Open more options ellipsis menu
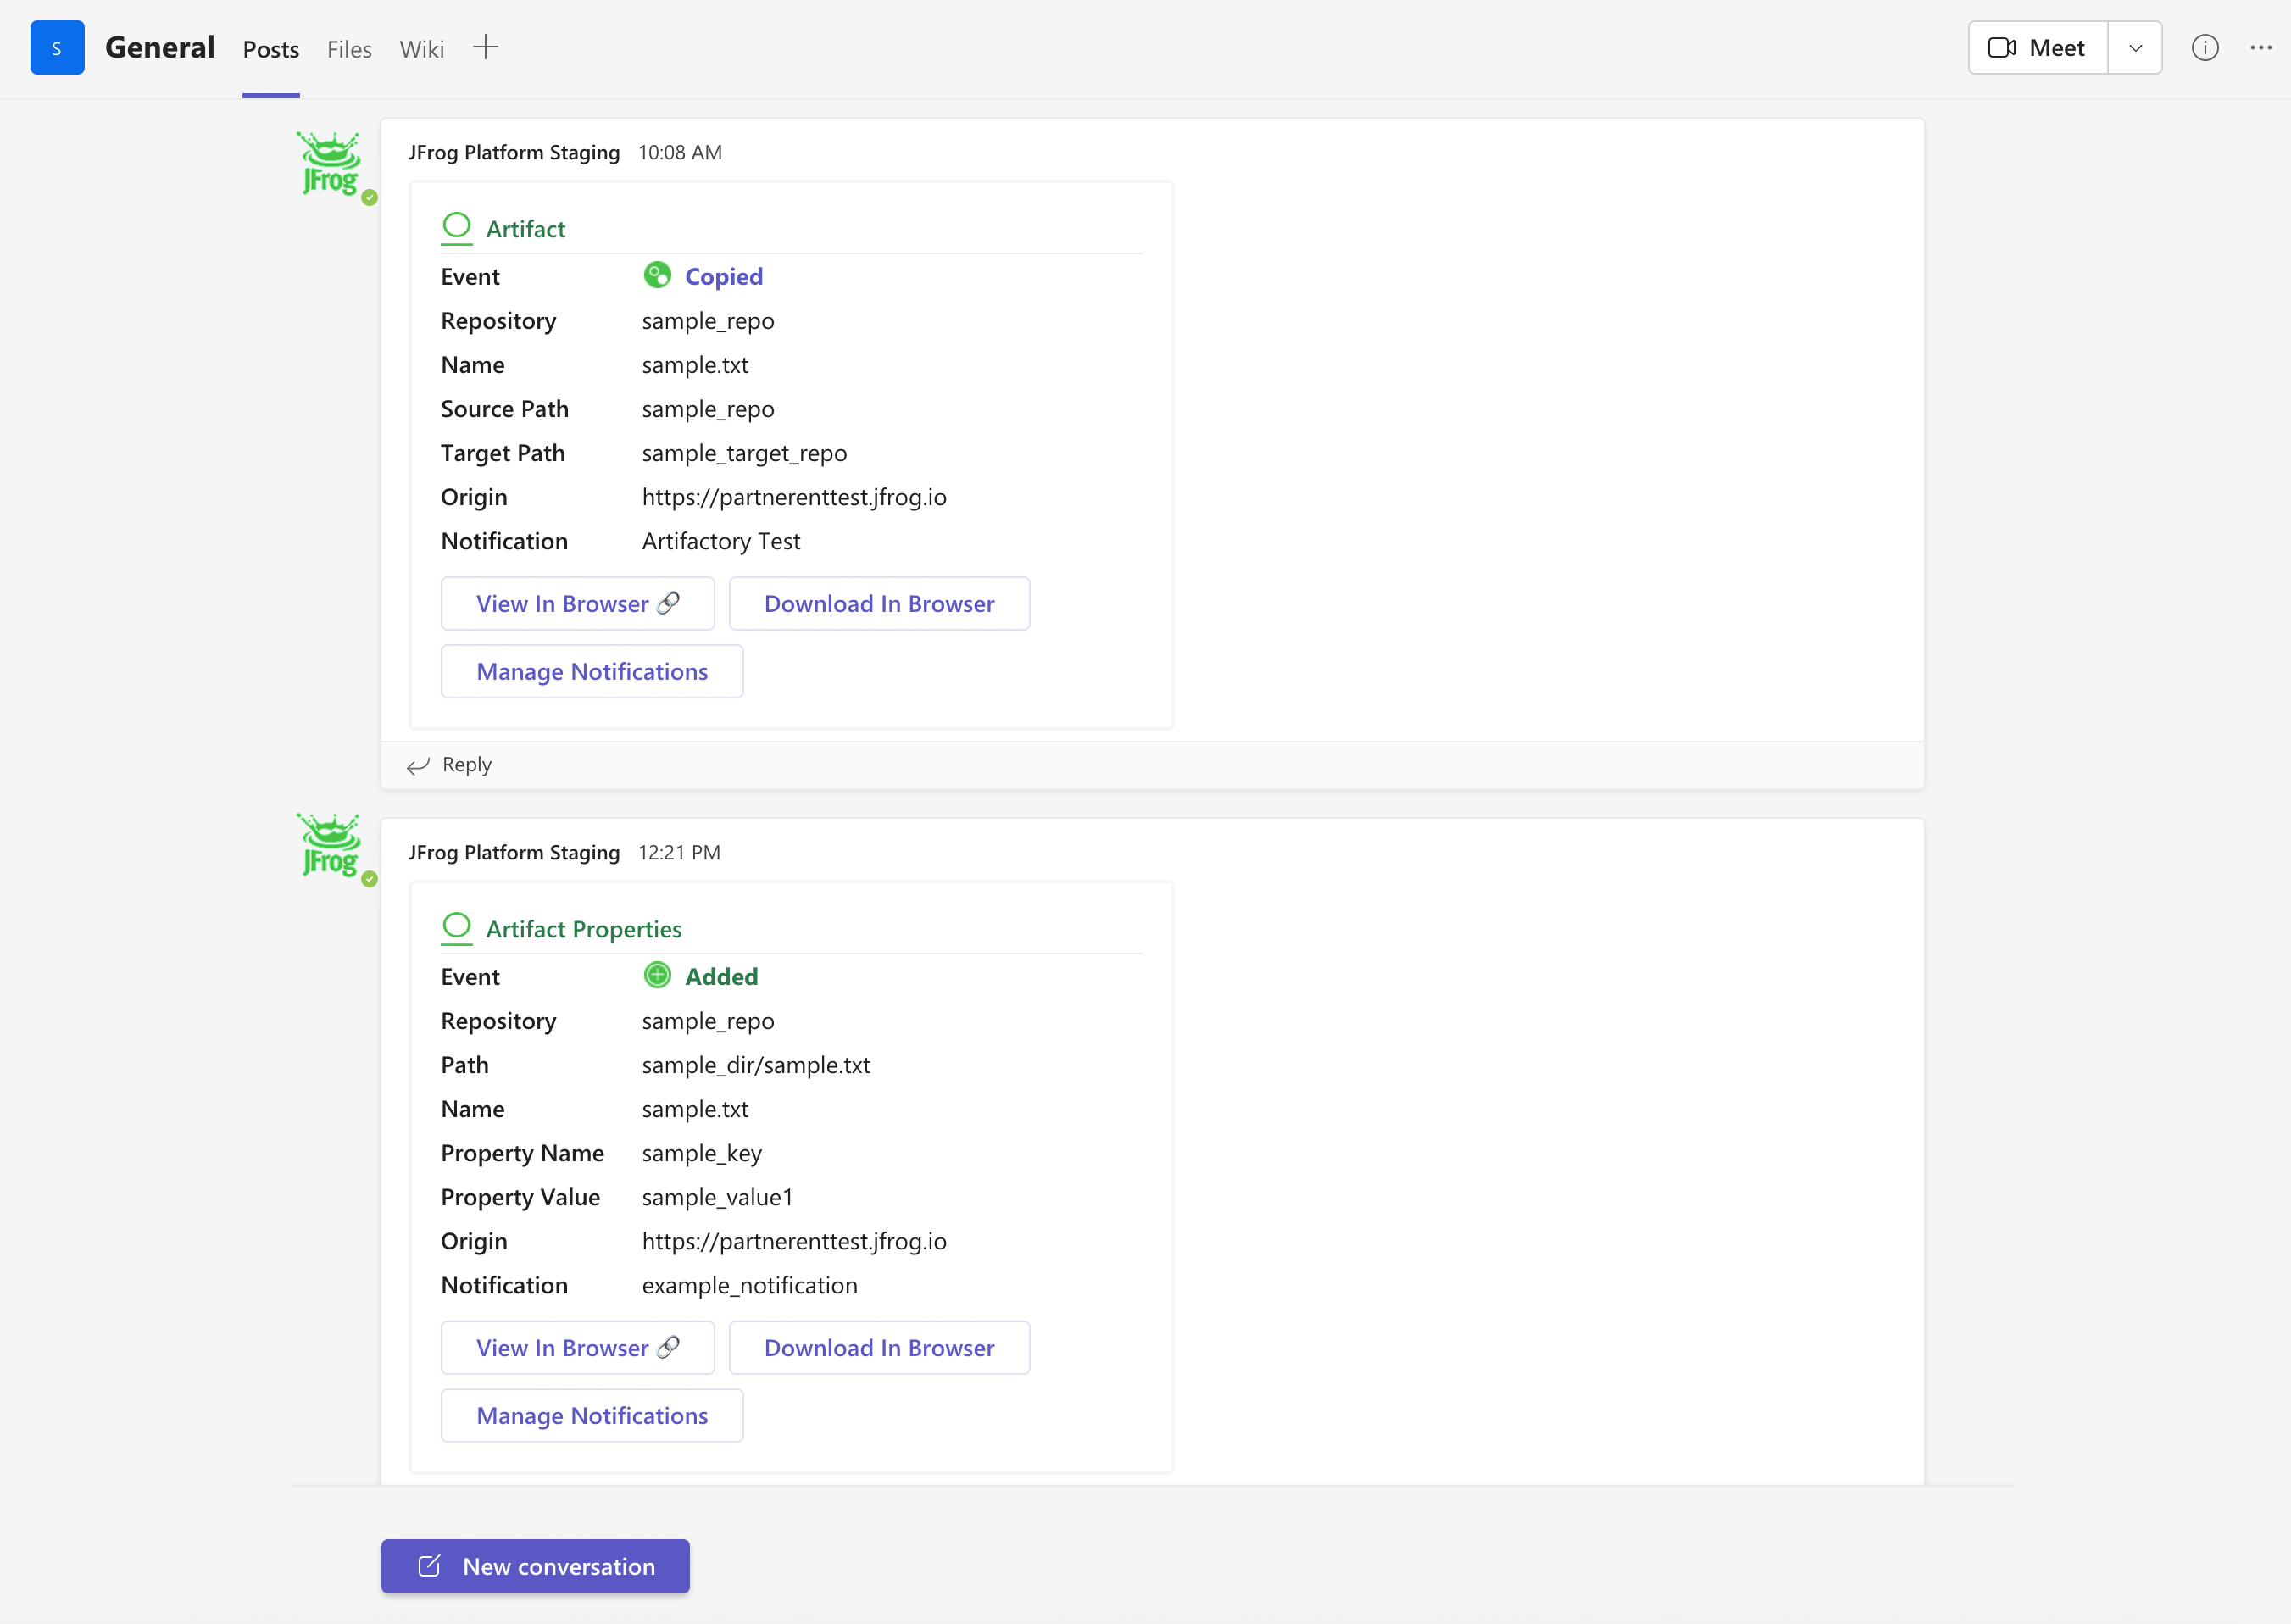The image size is (2291, 1624). [2260, 48]
